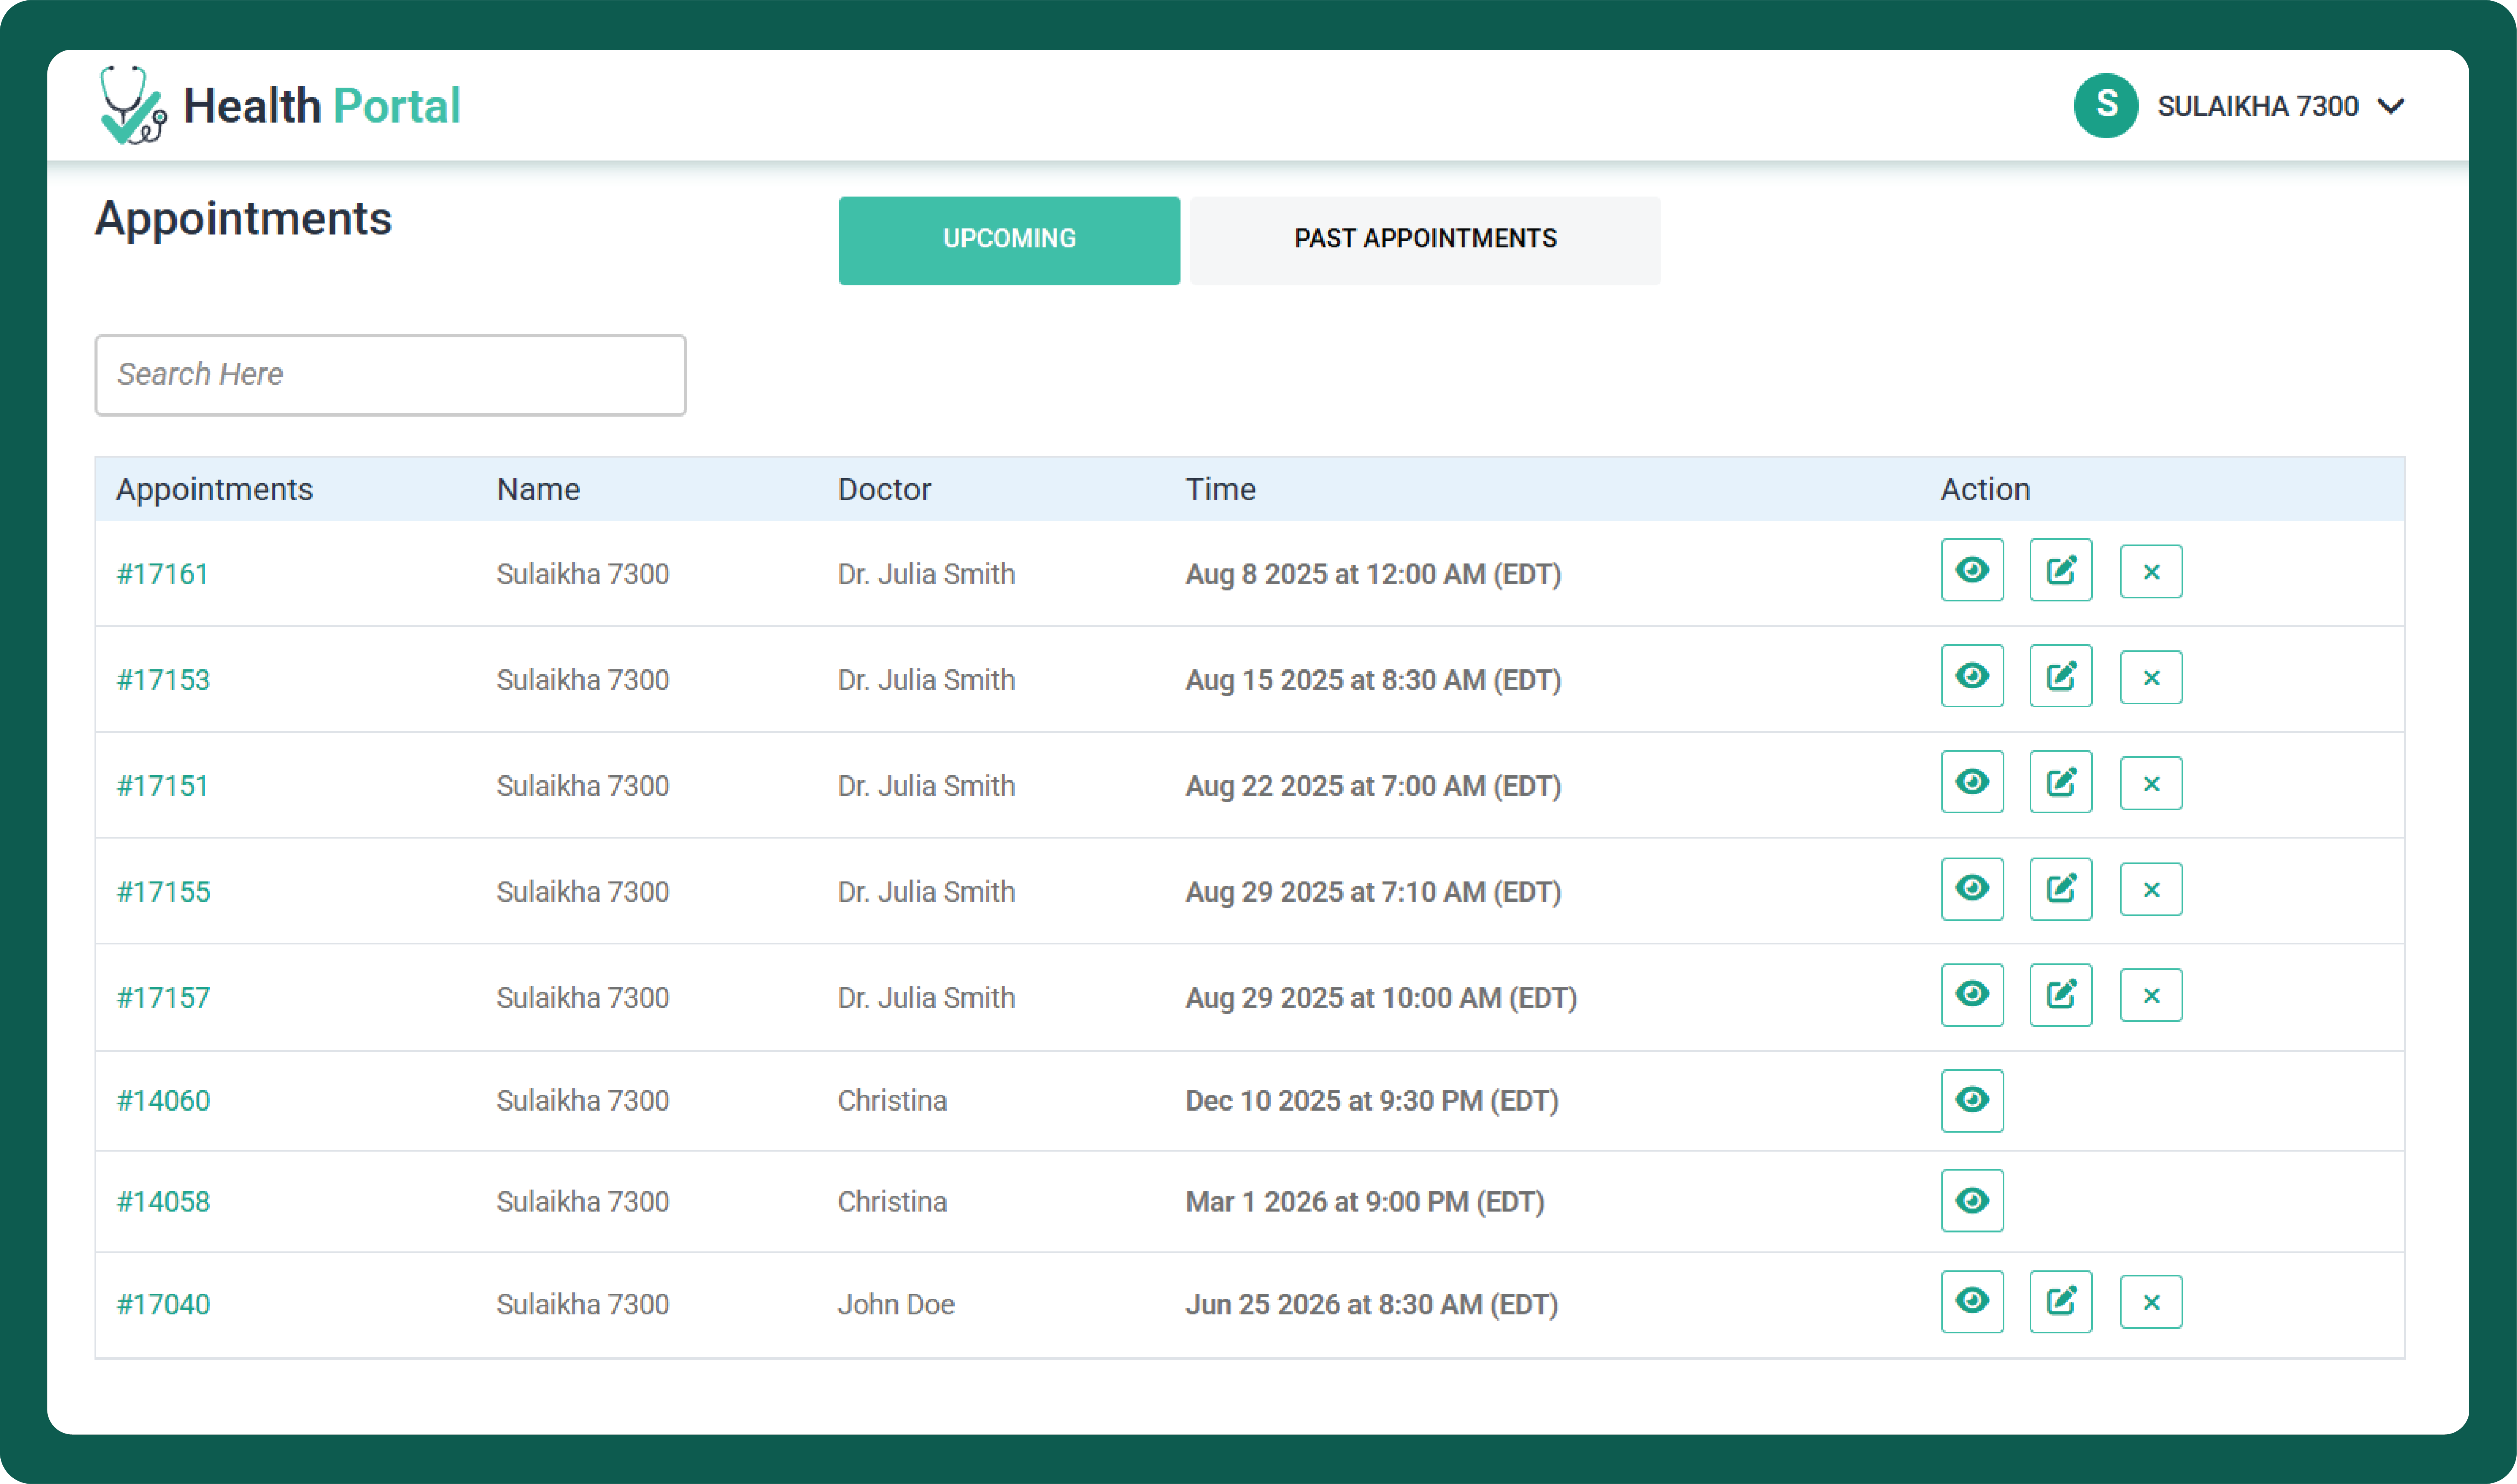Click the cancel X icon for appointment #17040

coord(2150,1301)
